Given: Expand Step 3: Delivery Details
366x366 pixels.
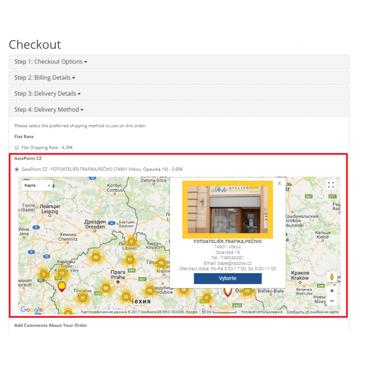Looking at the screenshot, I should pos(47,94).
